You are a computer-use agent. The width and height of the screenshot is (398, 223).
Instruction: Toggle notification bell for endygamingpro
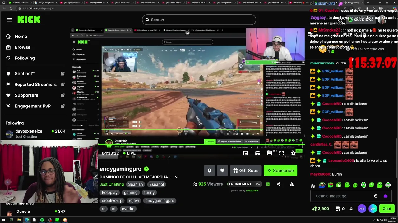point(209,171)
